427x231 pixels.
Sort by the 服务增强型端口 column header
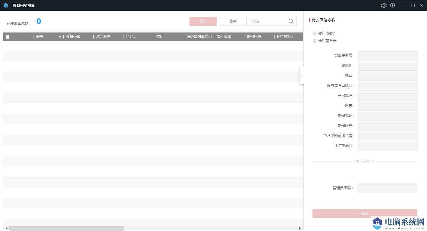(x=199, y=37)
